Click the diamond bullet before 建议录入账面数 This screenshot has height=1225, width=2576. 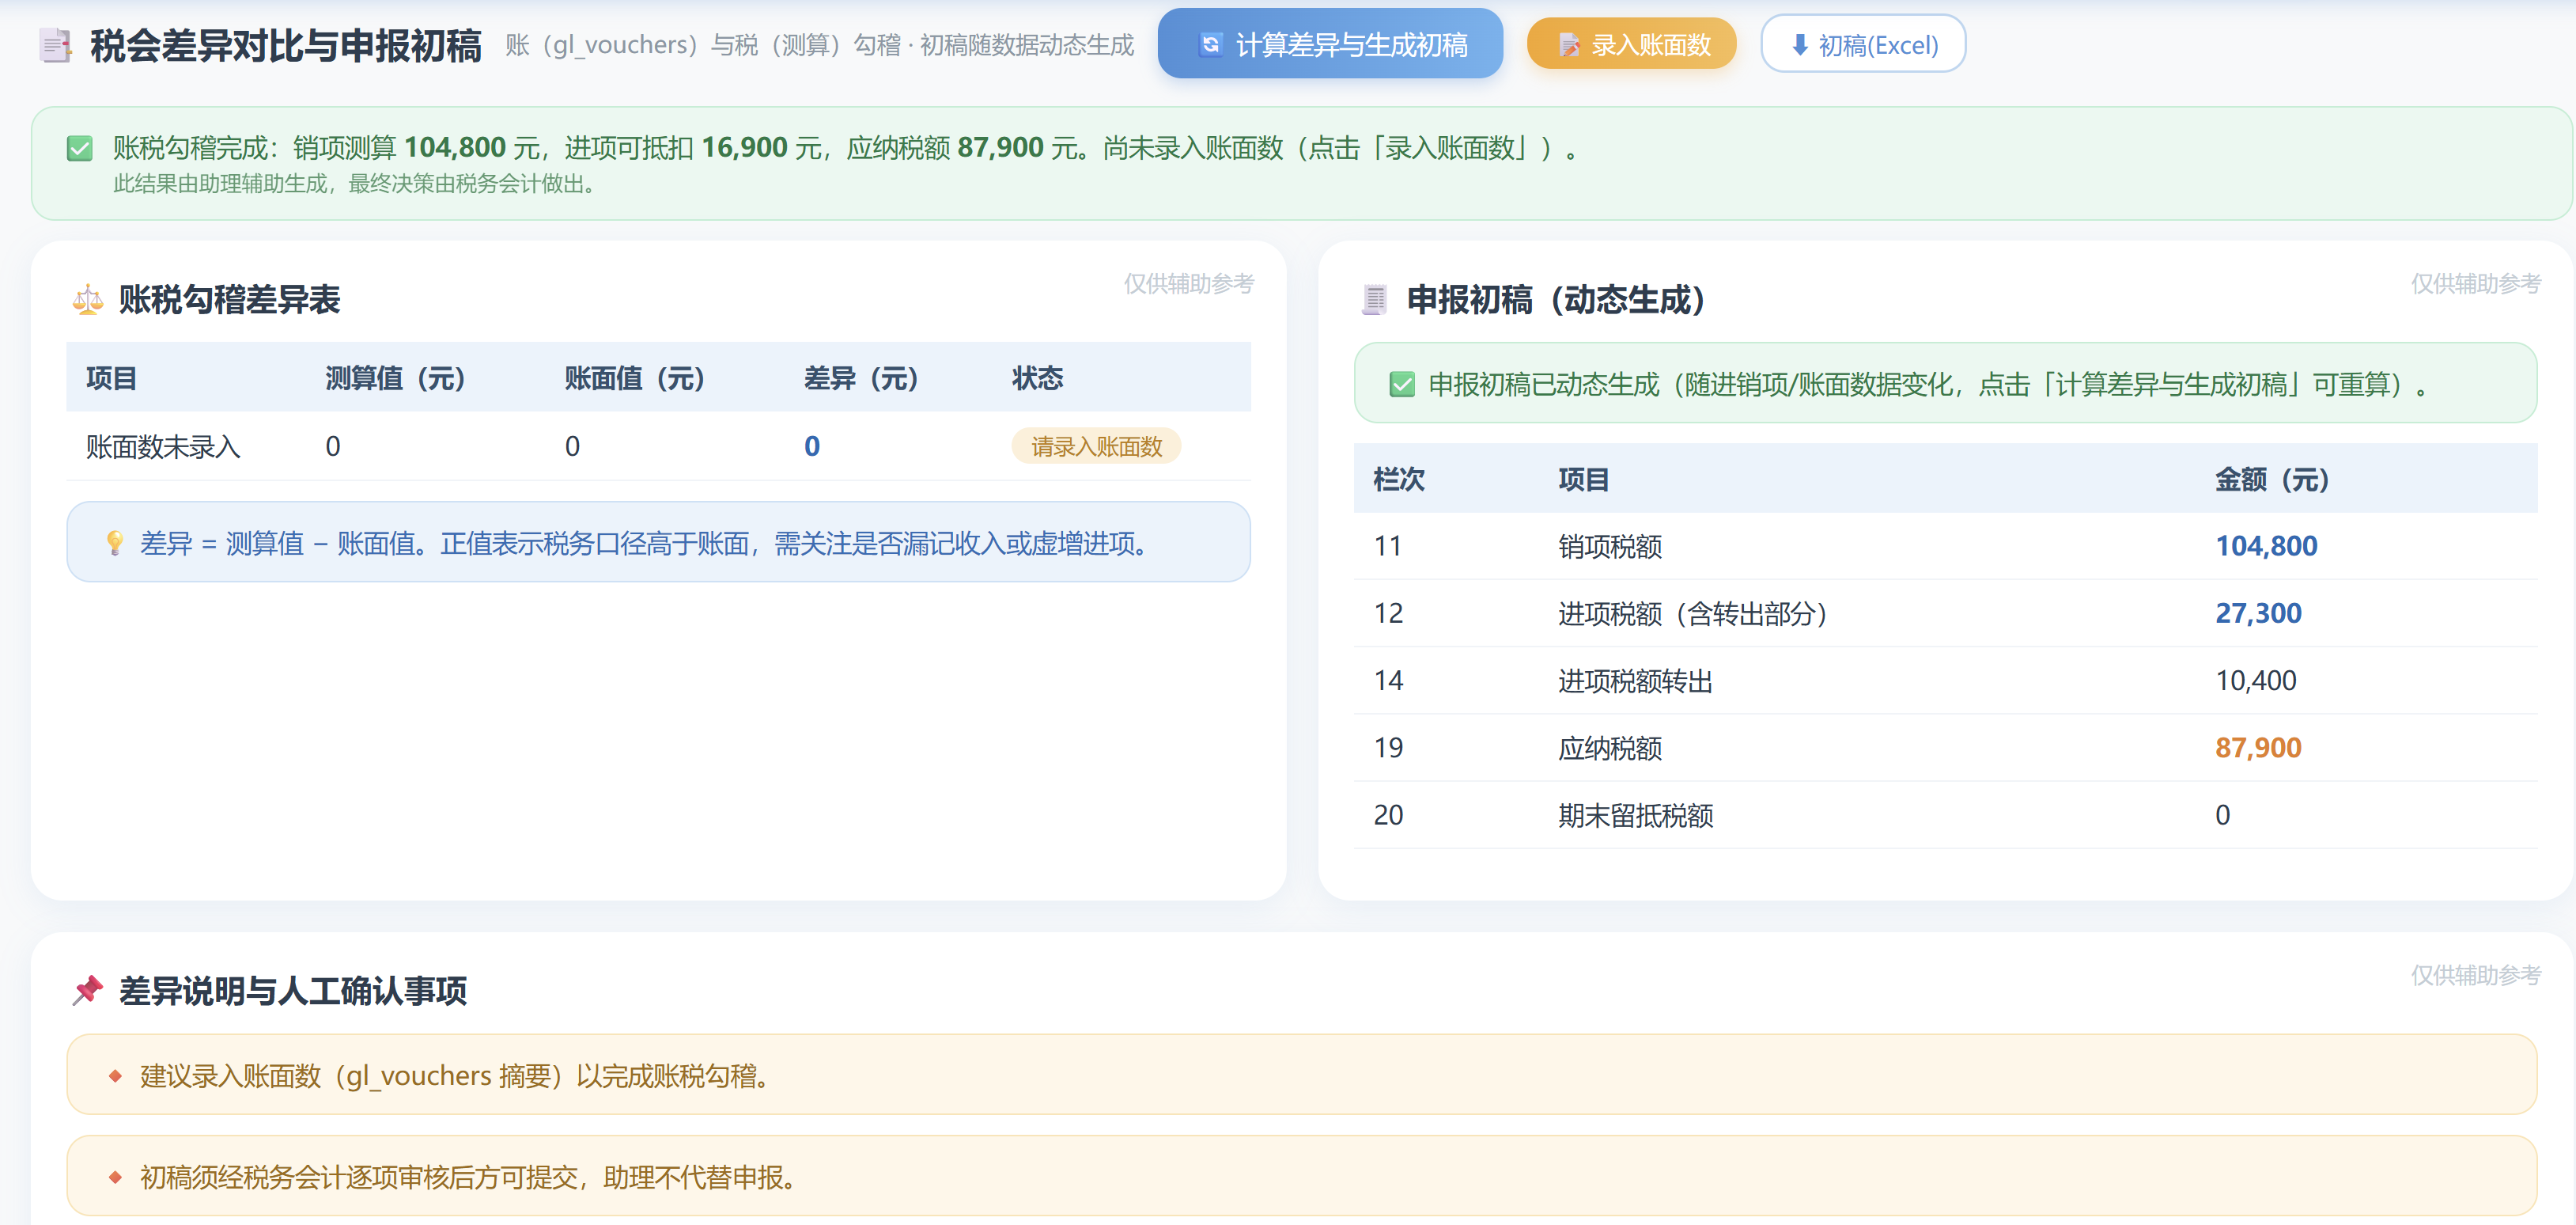(115, 1076)
